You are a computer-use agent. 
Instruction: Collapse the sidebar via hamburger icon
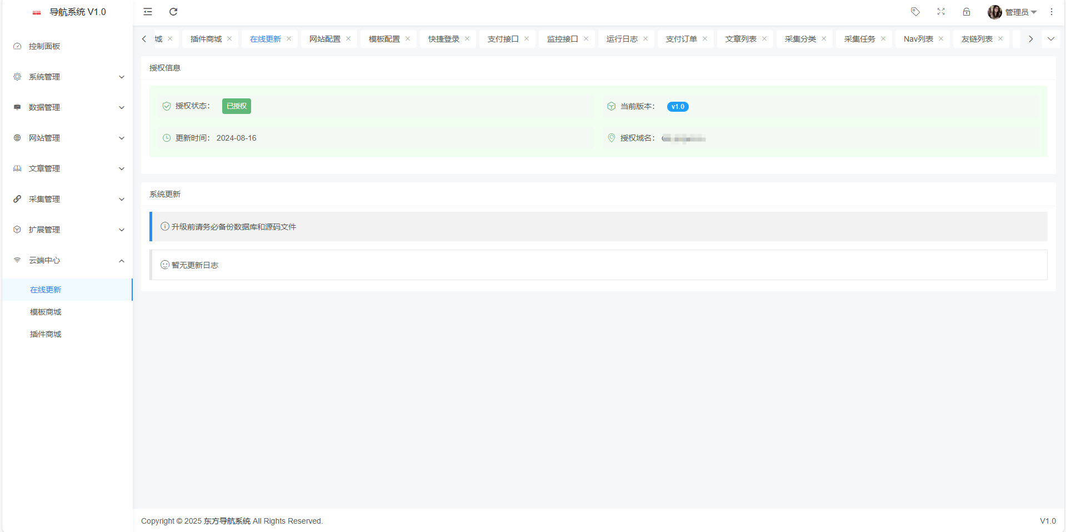pos(147,12)
